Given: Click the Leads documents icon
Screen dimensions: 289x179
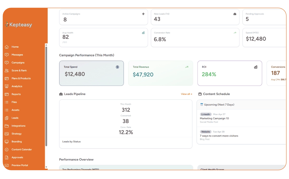Looking at the screenshot, I should click(7, 118).
